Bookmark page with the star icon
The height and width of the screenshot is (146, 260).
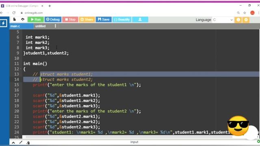(245, 13)
